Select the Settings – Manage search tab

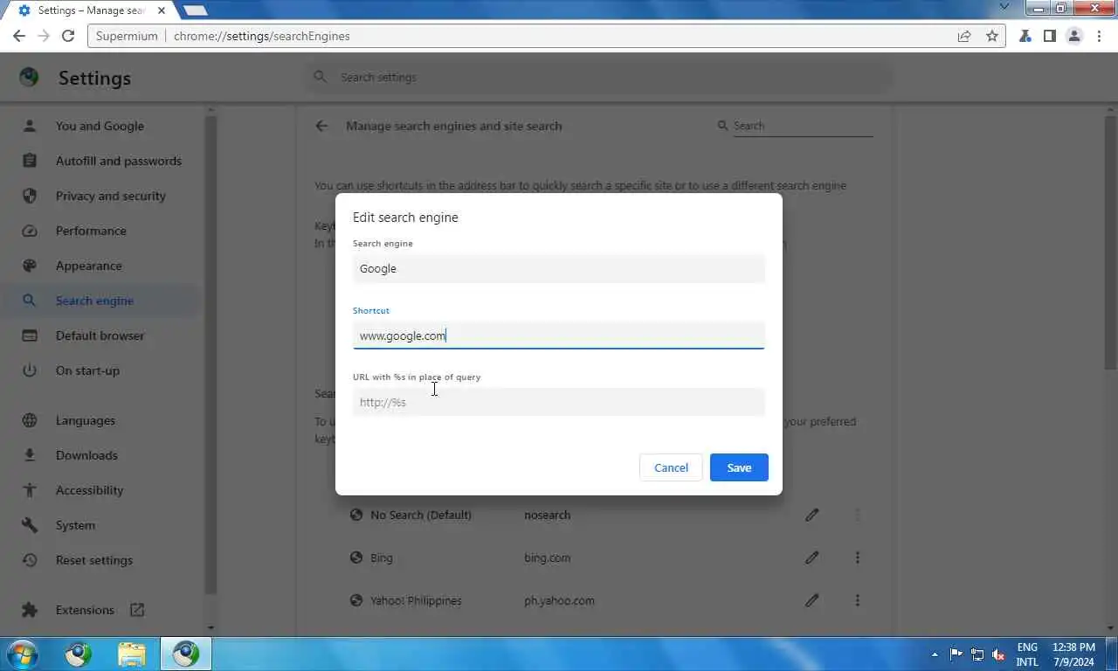92,10
